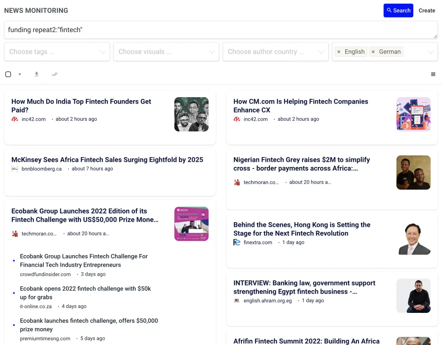Image resolution: width=442 pixels, height=345 pixels.
Task: Click the Ecobank challenge pink thumbnail
Action: tap(191, 224)
